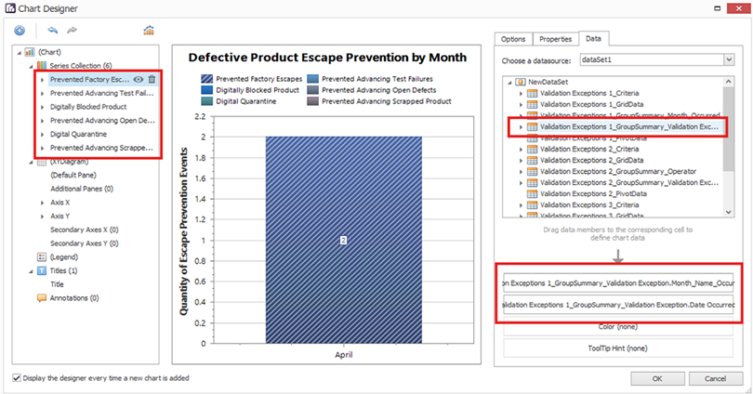The width and height of the screenshot is (753, 394).
Task: Delete Prevented Factory Escapes series via trash icon
Action: (152, 80)
